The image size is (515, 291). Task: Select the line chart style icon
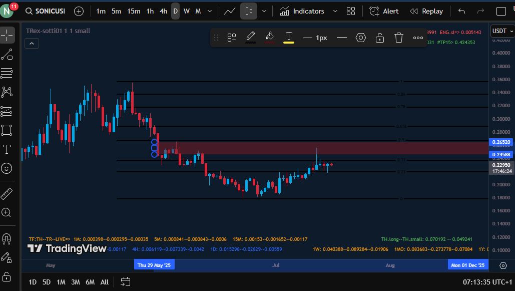(x=229, y=11)
